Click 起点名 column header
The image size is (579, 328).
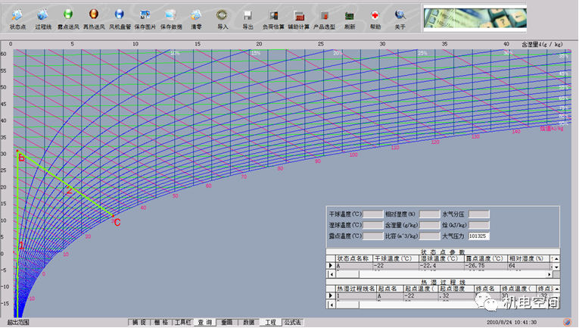pos(389,289)
